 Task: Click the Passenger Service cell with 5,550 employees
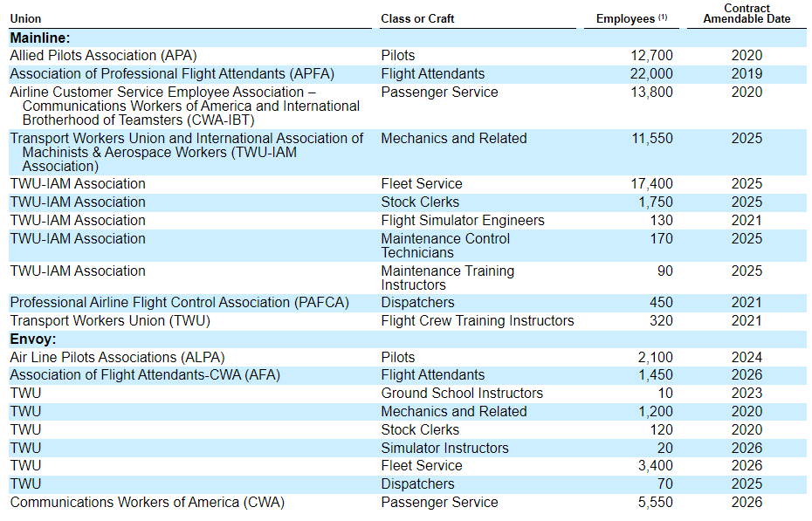pos(439,503)
